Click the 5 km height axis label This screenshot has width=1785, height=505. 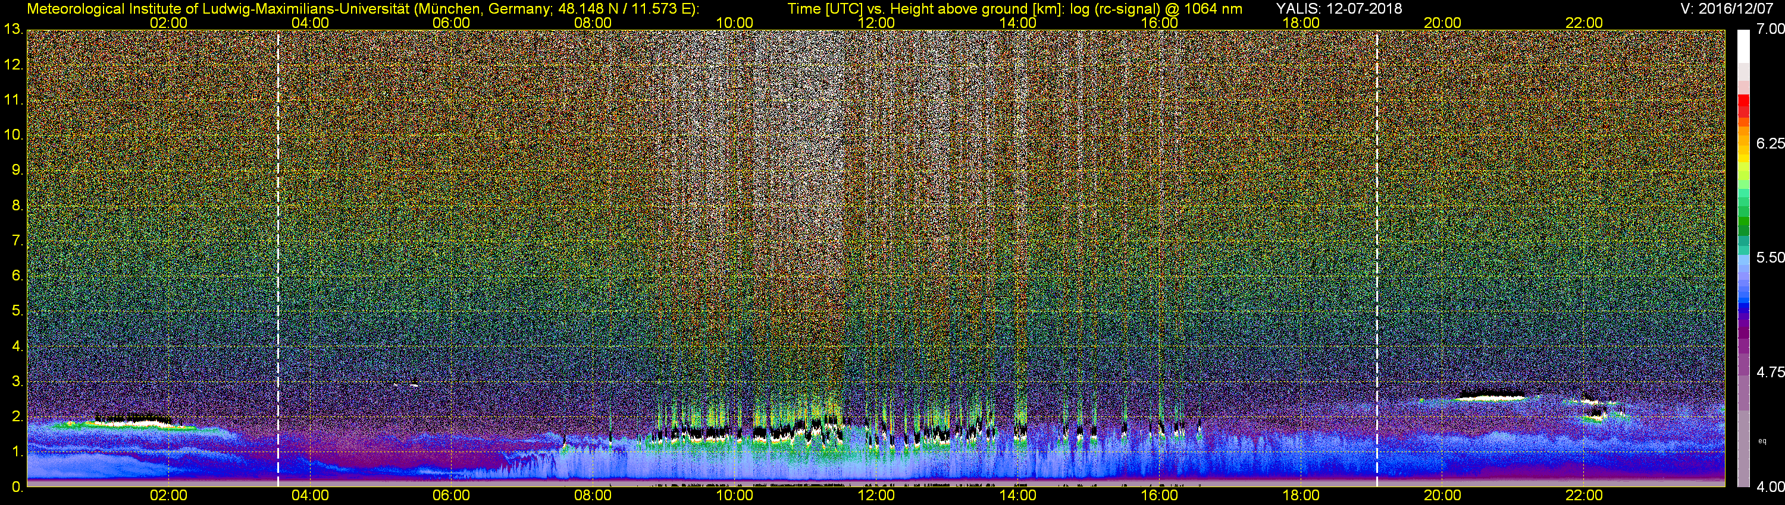[x=17, y=311]
